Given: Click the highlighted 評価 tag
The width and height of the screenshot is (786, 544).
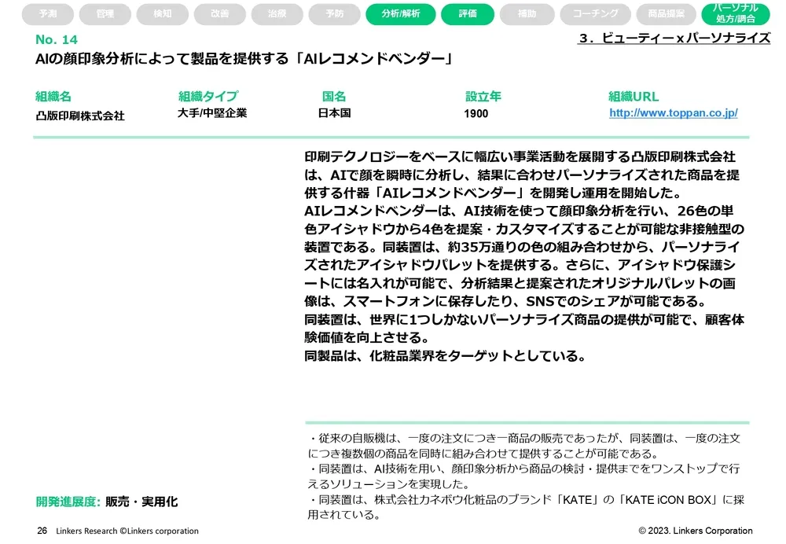Looking at the screenshot, I should tap(468, 13).
